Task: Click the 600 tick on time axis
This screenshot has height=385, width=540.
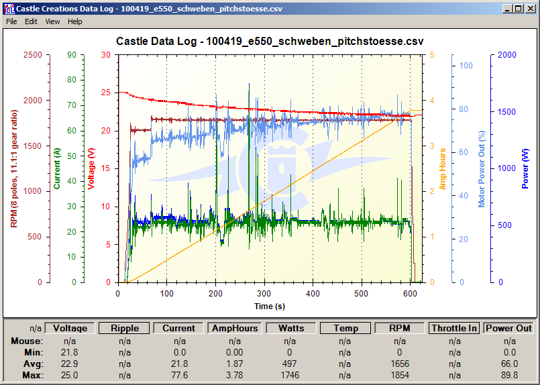Action: (x=410, y=294)
